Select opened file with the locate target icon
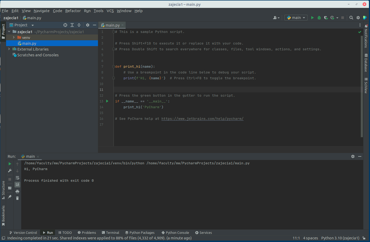Viewport: 370px width, 242px height. point(65,25)
